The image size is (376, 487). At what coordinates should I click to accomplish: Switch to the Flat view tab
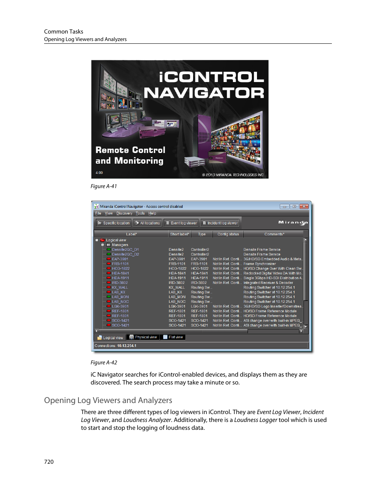(173, 337)
